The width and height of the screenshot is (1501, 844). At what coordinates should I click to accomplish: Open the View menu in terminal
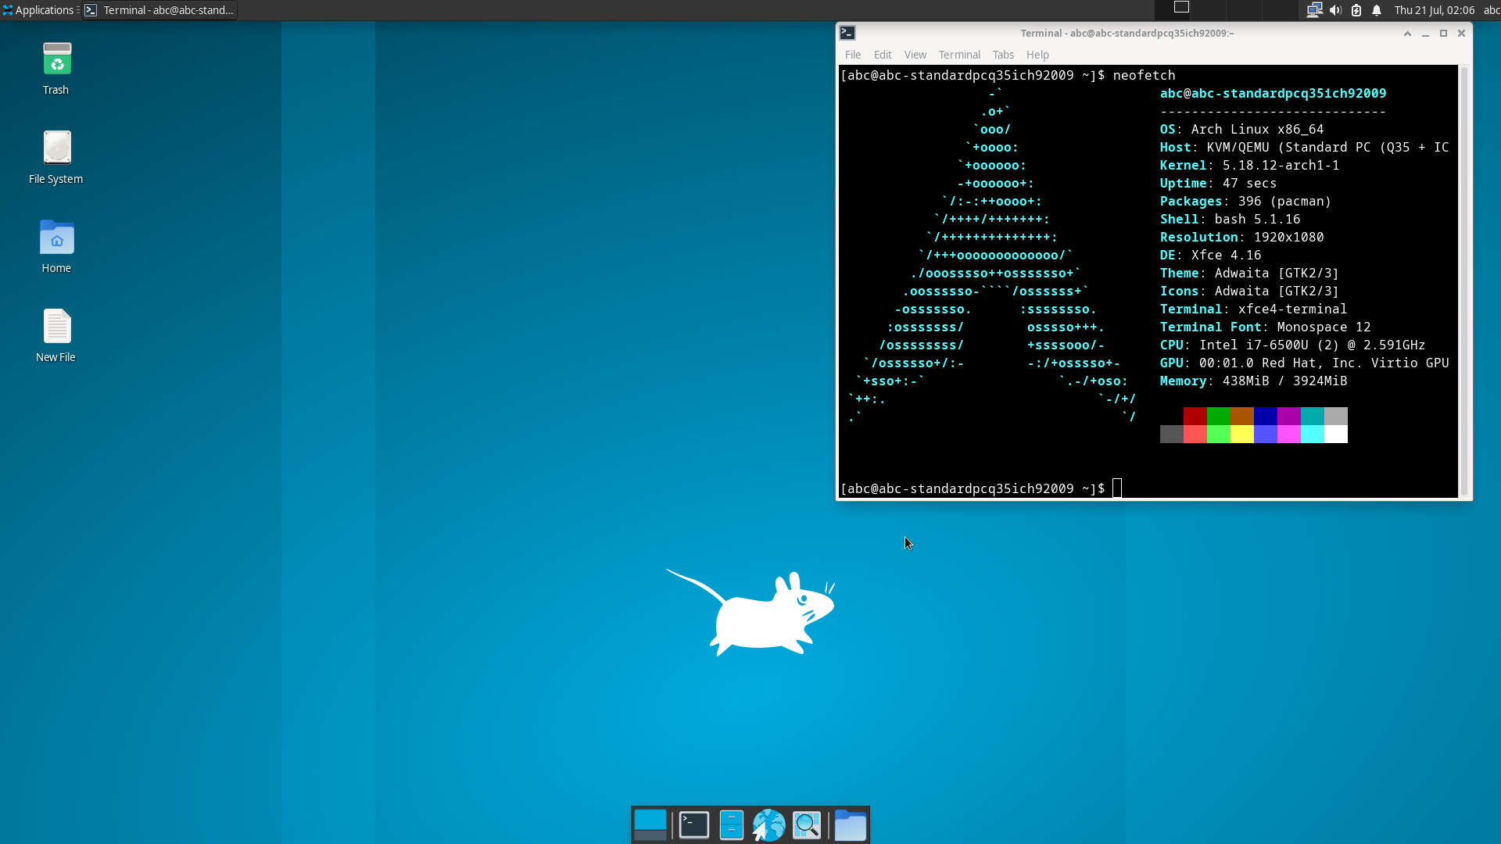(915, 55)
